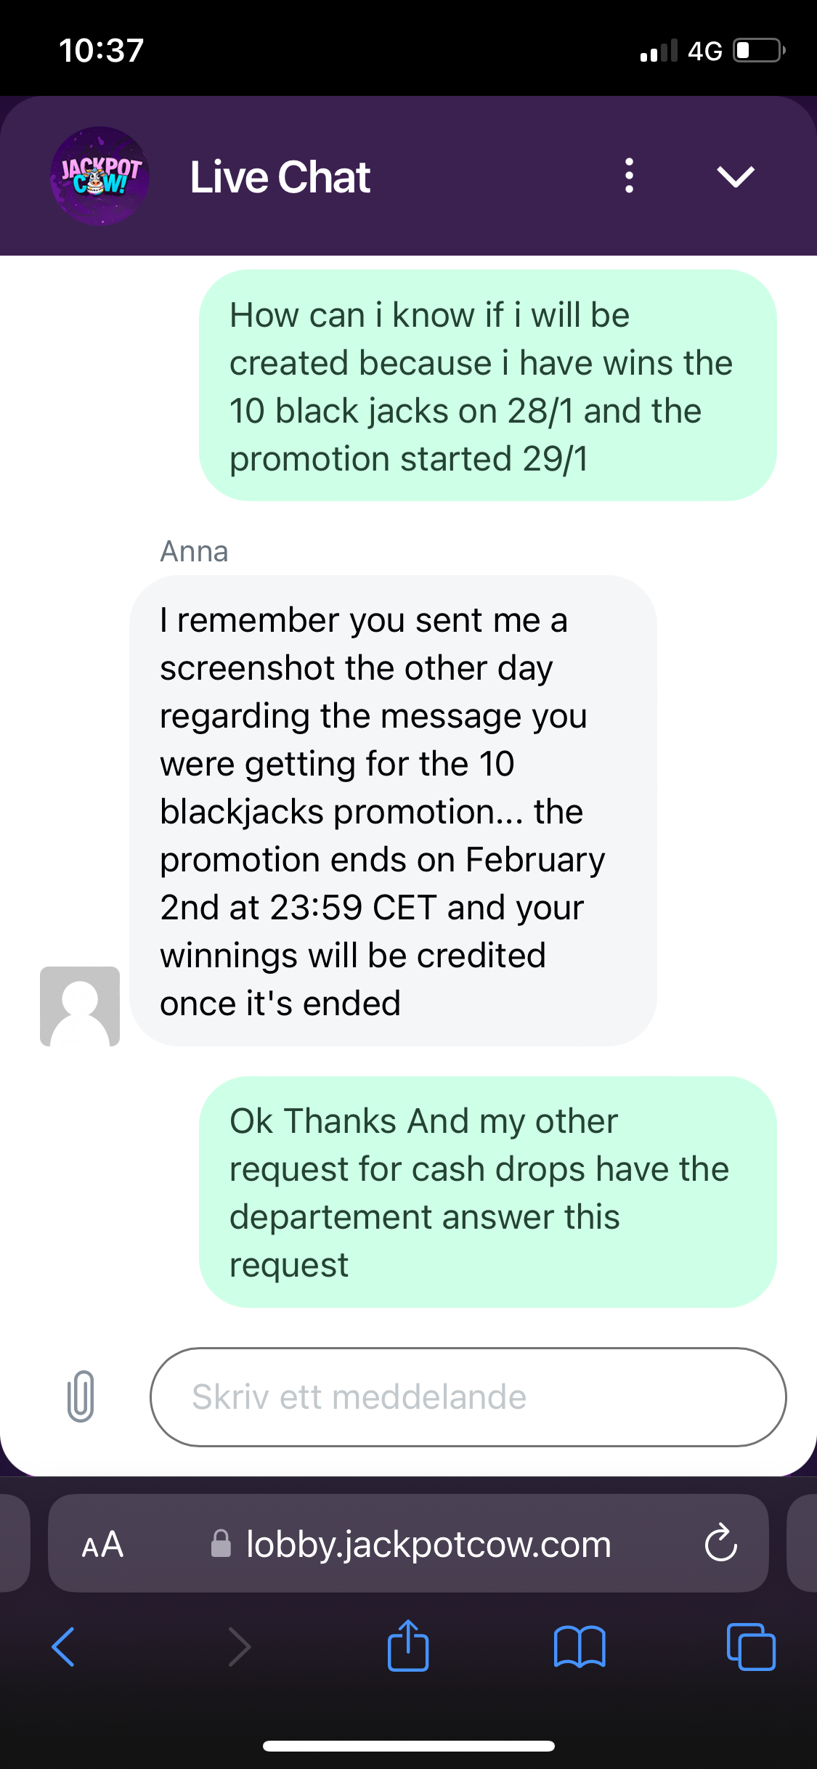Tap the 'Live Chat' header title
817x1769 pixels.
(x=280, y=177)
